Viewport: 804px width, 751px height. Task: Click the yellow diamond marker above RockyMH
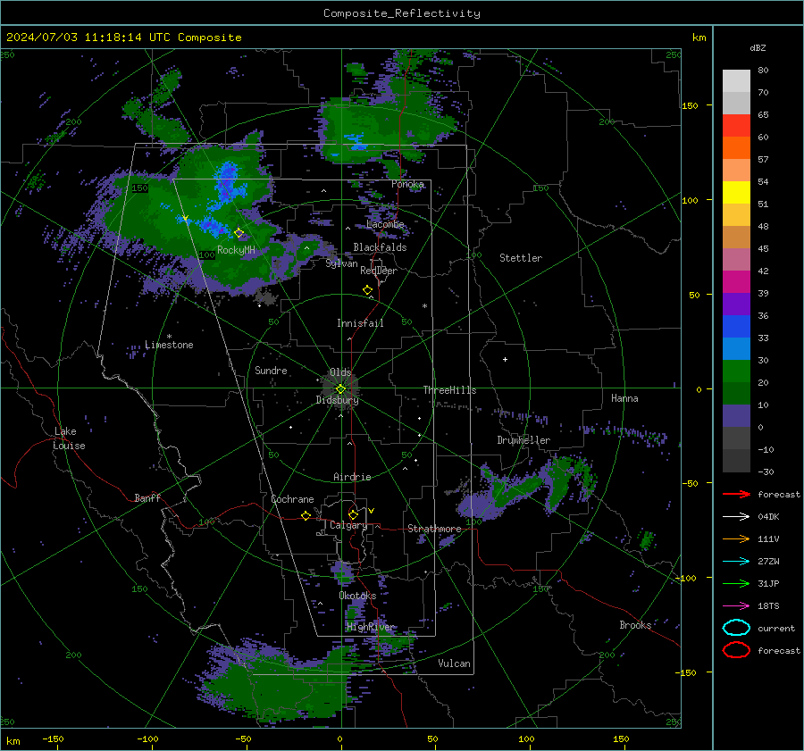[x=239, y=233]
